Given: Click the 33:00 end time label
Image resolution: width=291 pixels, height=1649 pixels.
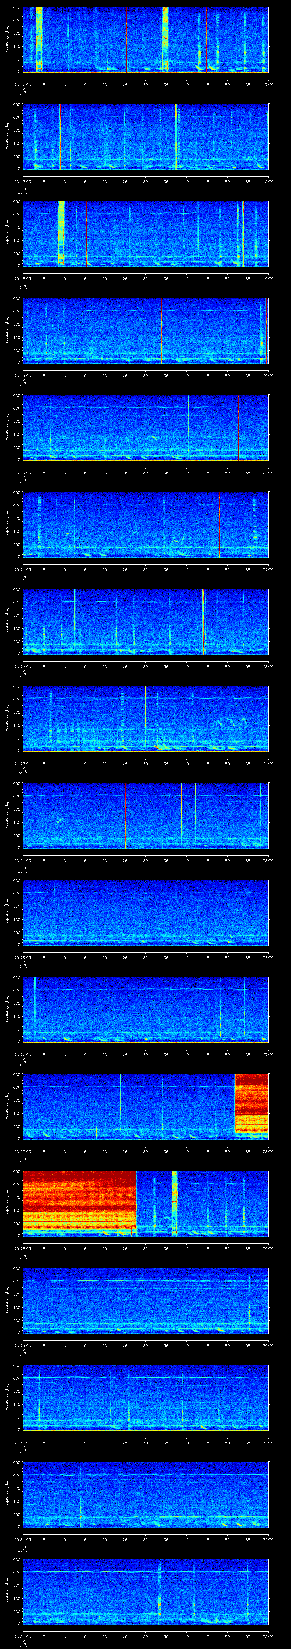Looking at the screenshot, I should pos(268,1637).
